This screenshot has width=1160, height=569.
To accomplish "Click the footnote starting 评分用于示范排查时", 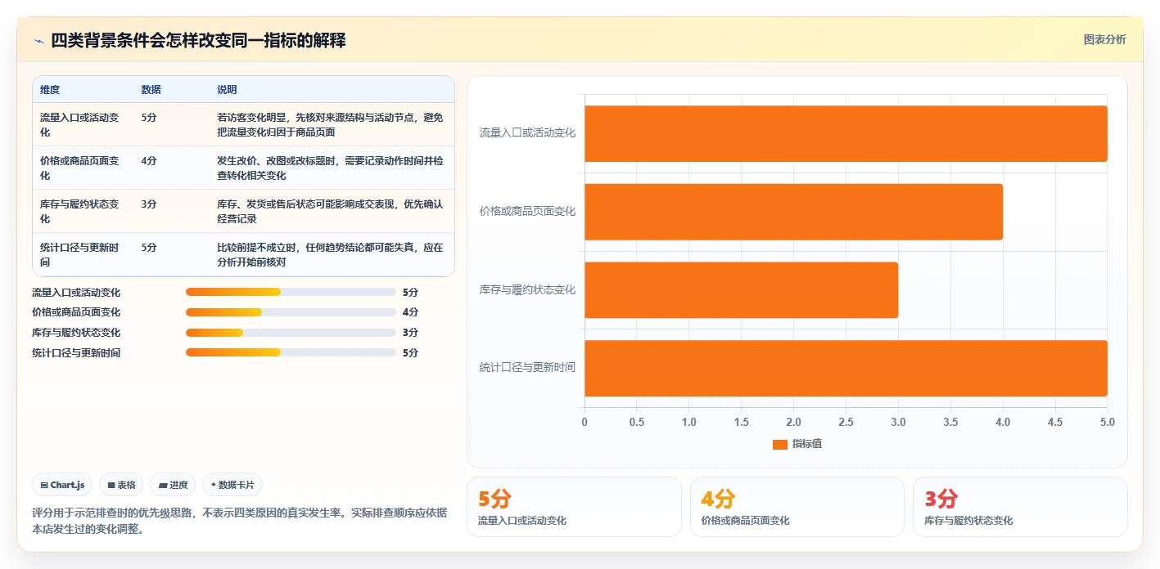I will pyautogui.click(x=240, y=521).
